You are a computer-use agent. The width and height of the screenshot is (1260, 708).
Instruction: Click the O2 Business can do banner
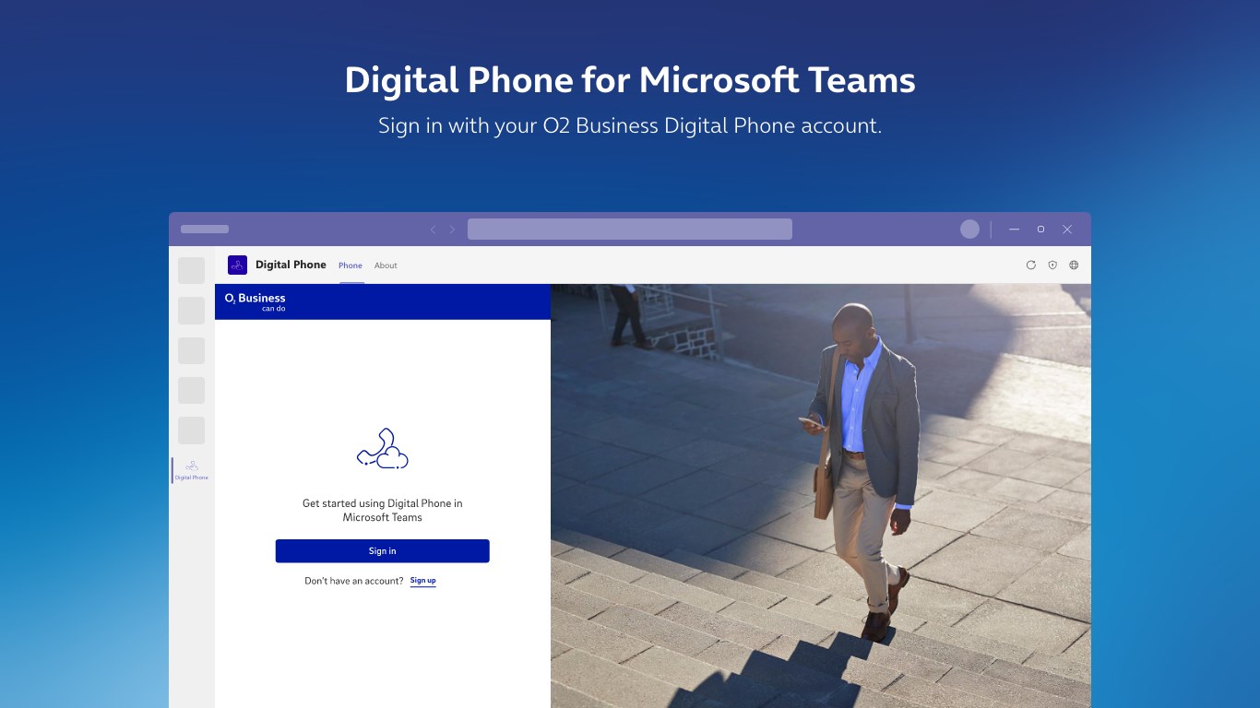tap(383, 301)
